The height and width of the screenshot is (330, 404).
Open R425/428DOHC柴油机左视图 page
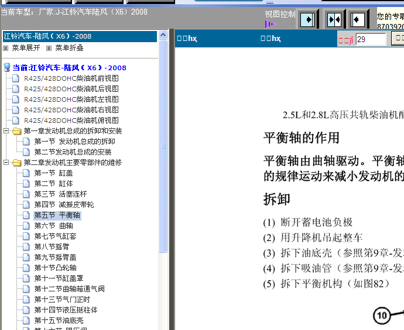(x=71, y=99)
